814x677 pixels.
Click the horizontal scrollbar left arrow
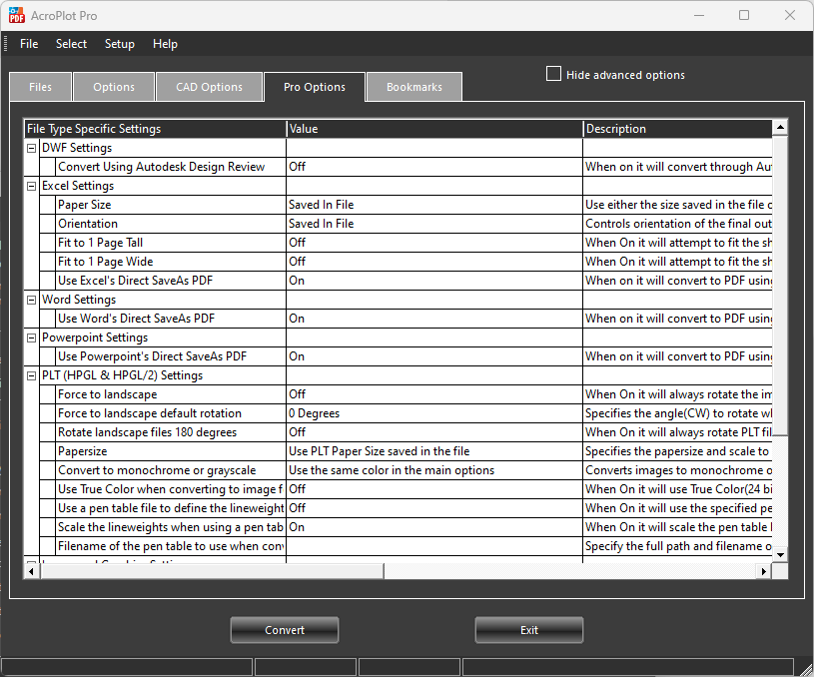[x=32, y=571]
